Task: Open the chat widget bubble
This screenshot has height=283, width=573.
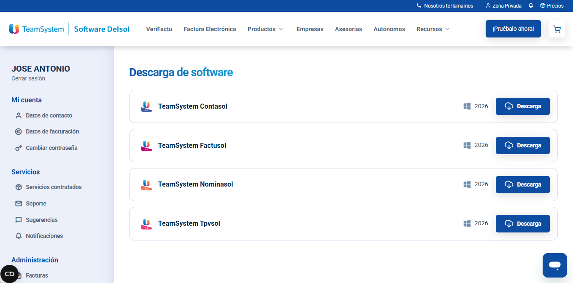Action: click(555, 265)
